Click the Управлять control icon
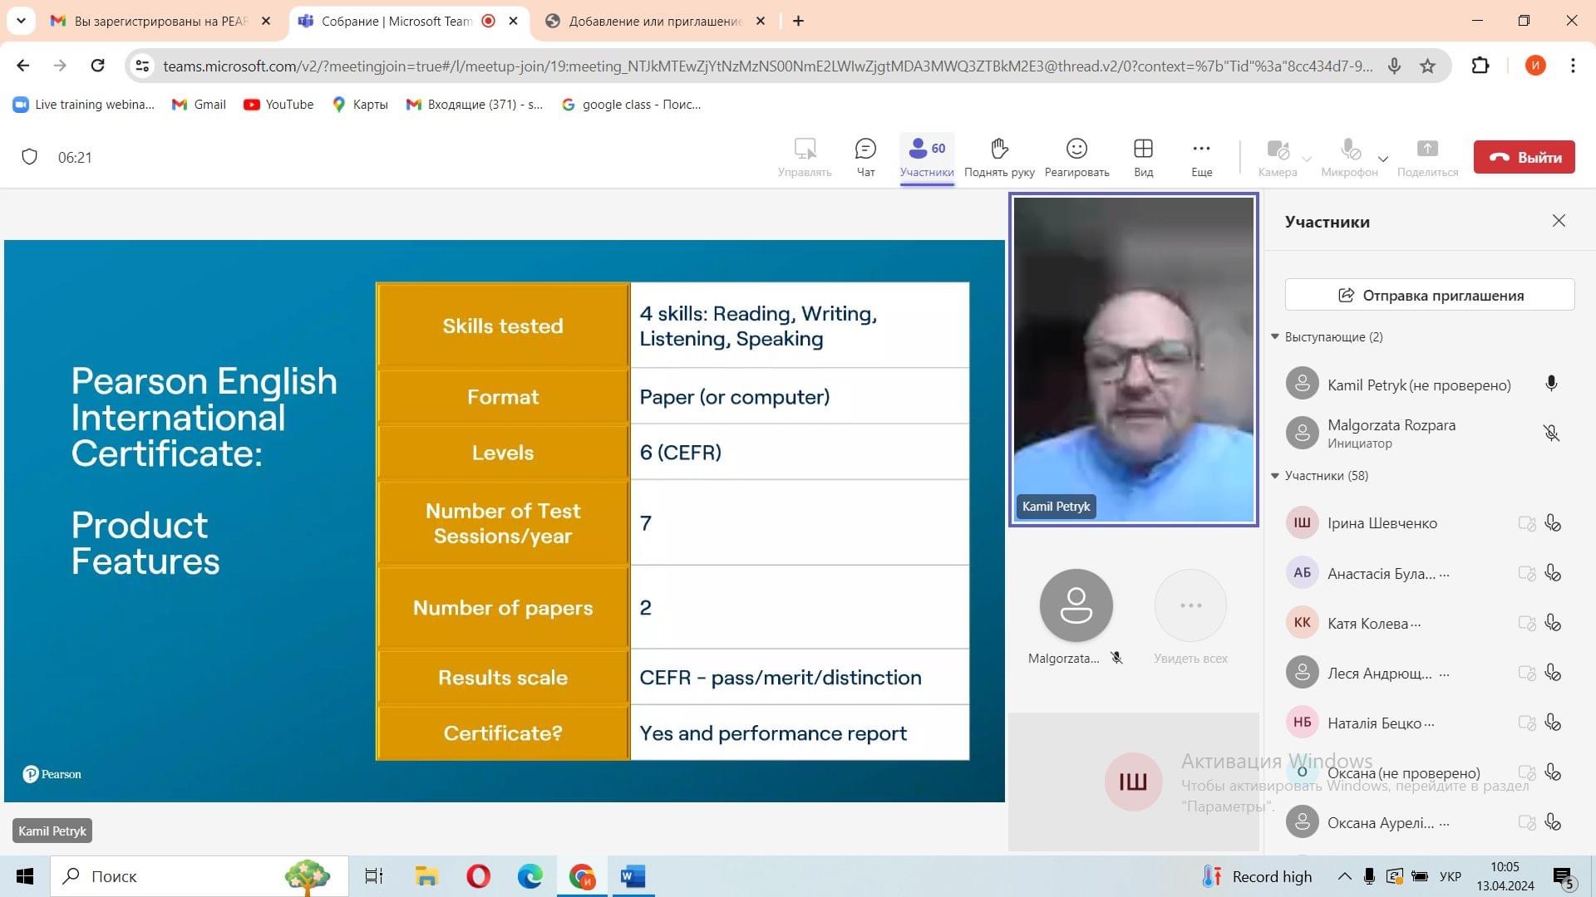This screenshot has height=897, width=1596. pos(805,157)
